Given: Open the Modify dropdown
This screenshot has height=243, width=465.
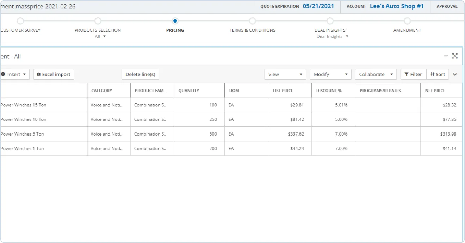Looking at the screenshot, I should coord(330,74).
